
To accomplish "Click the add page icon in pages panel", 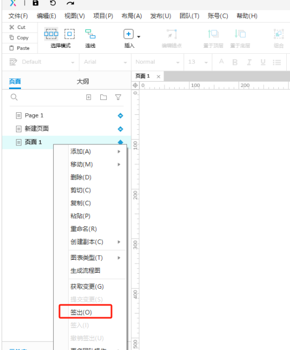I will (89, 97).
